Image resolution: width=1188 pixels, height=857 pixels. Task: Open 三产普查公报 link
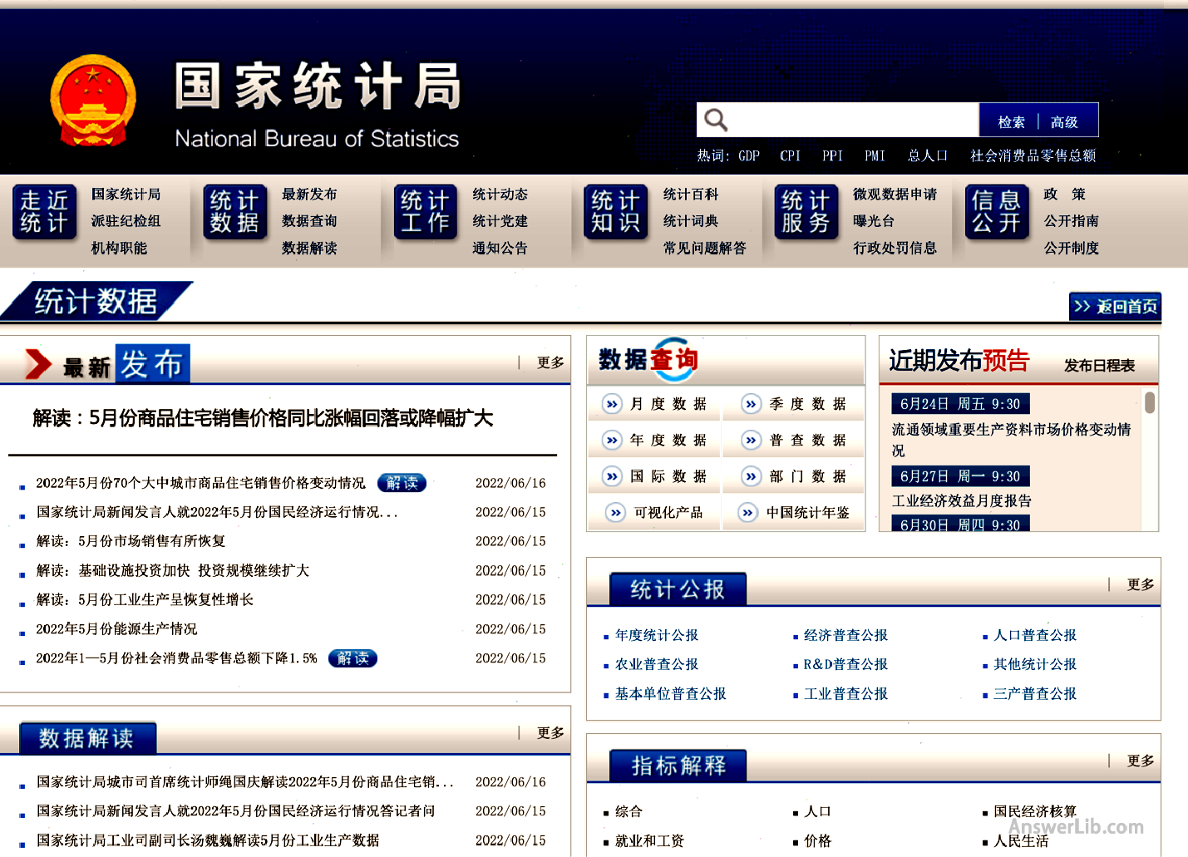point(1035,693)
